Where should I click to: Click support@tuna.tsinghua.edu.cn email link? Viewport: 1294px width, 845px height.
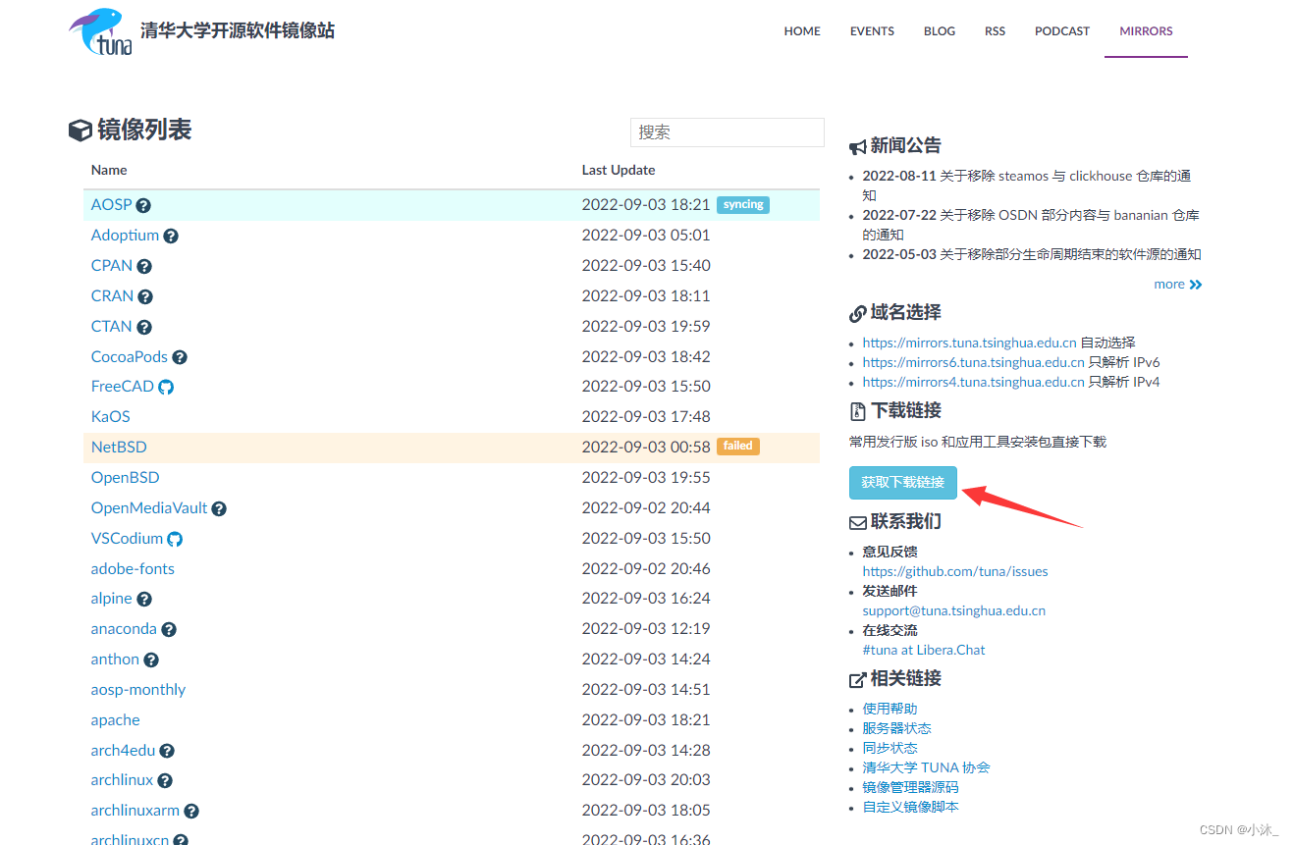[953, 610]
